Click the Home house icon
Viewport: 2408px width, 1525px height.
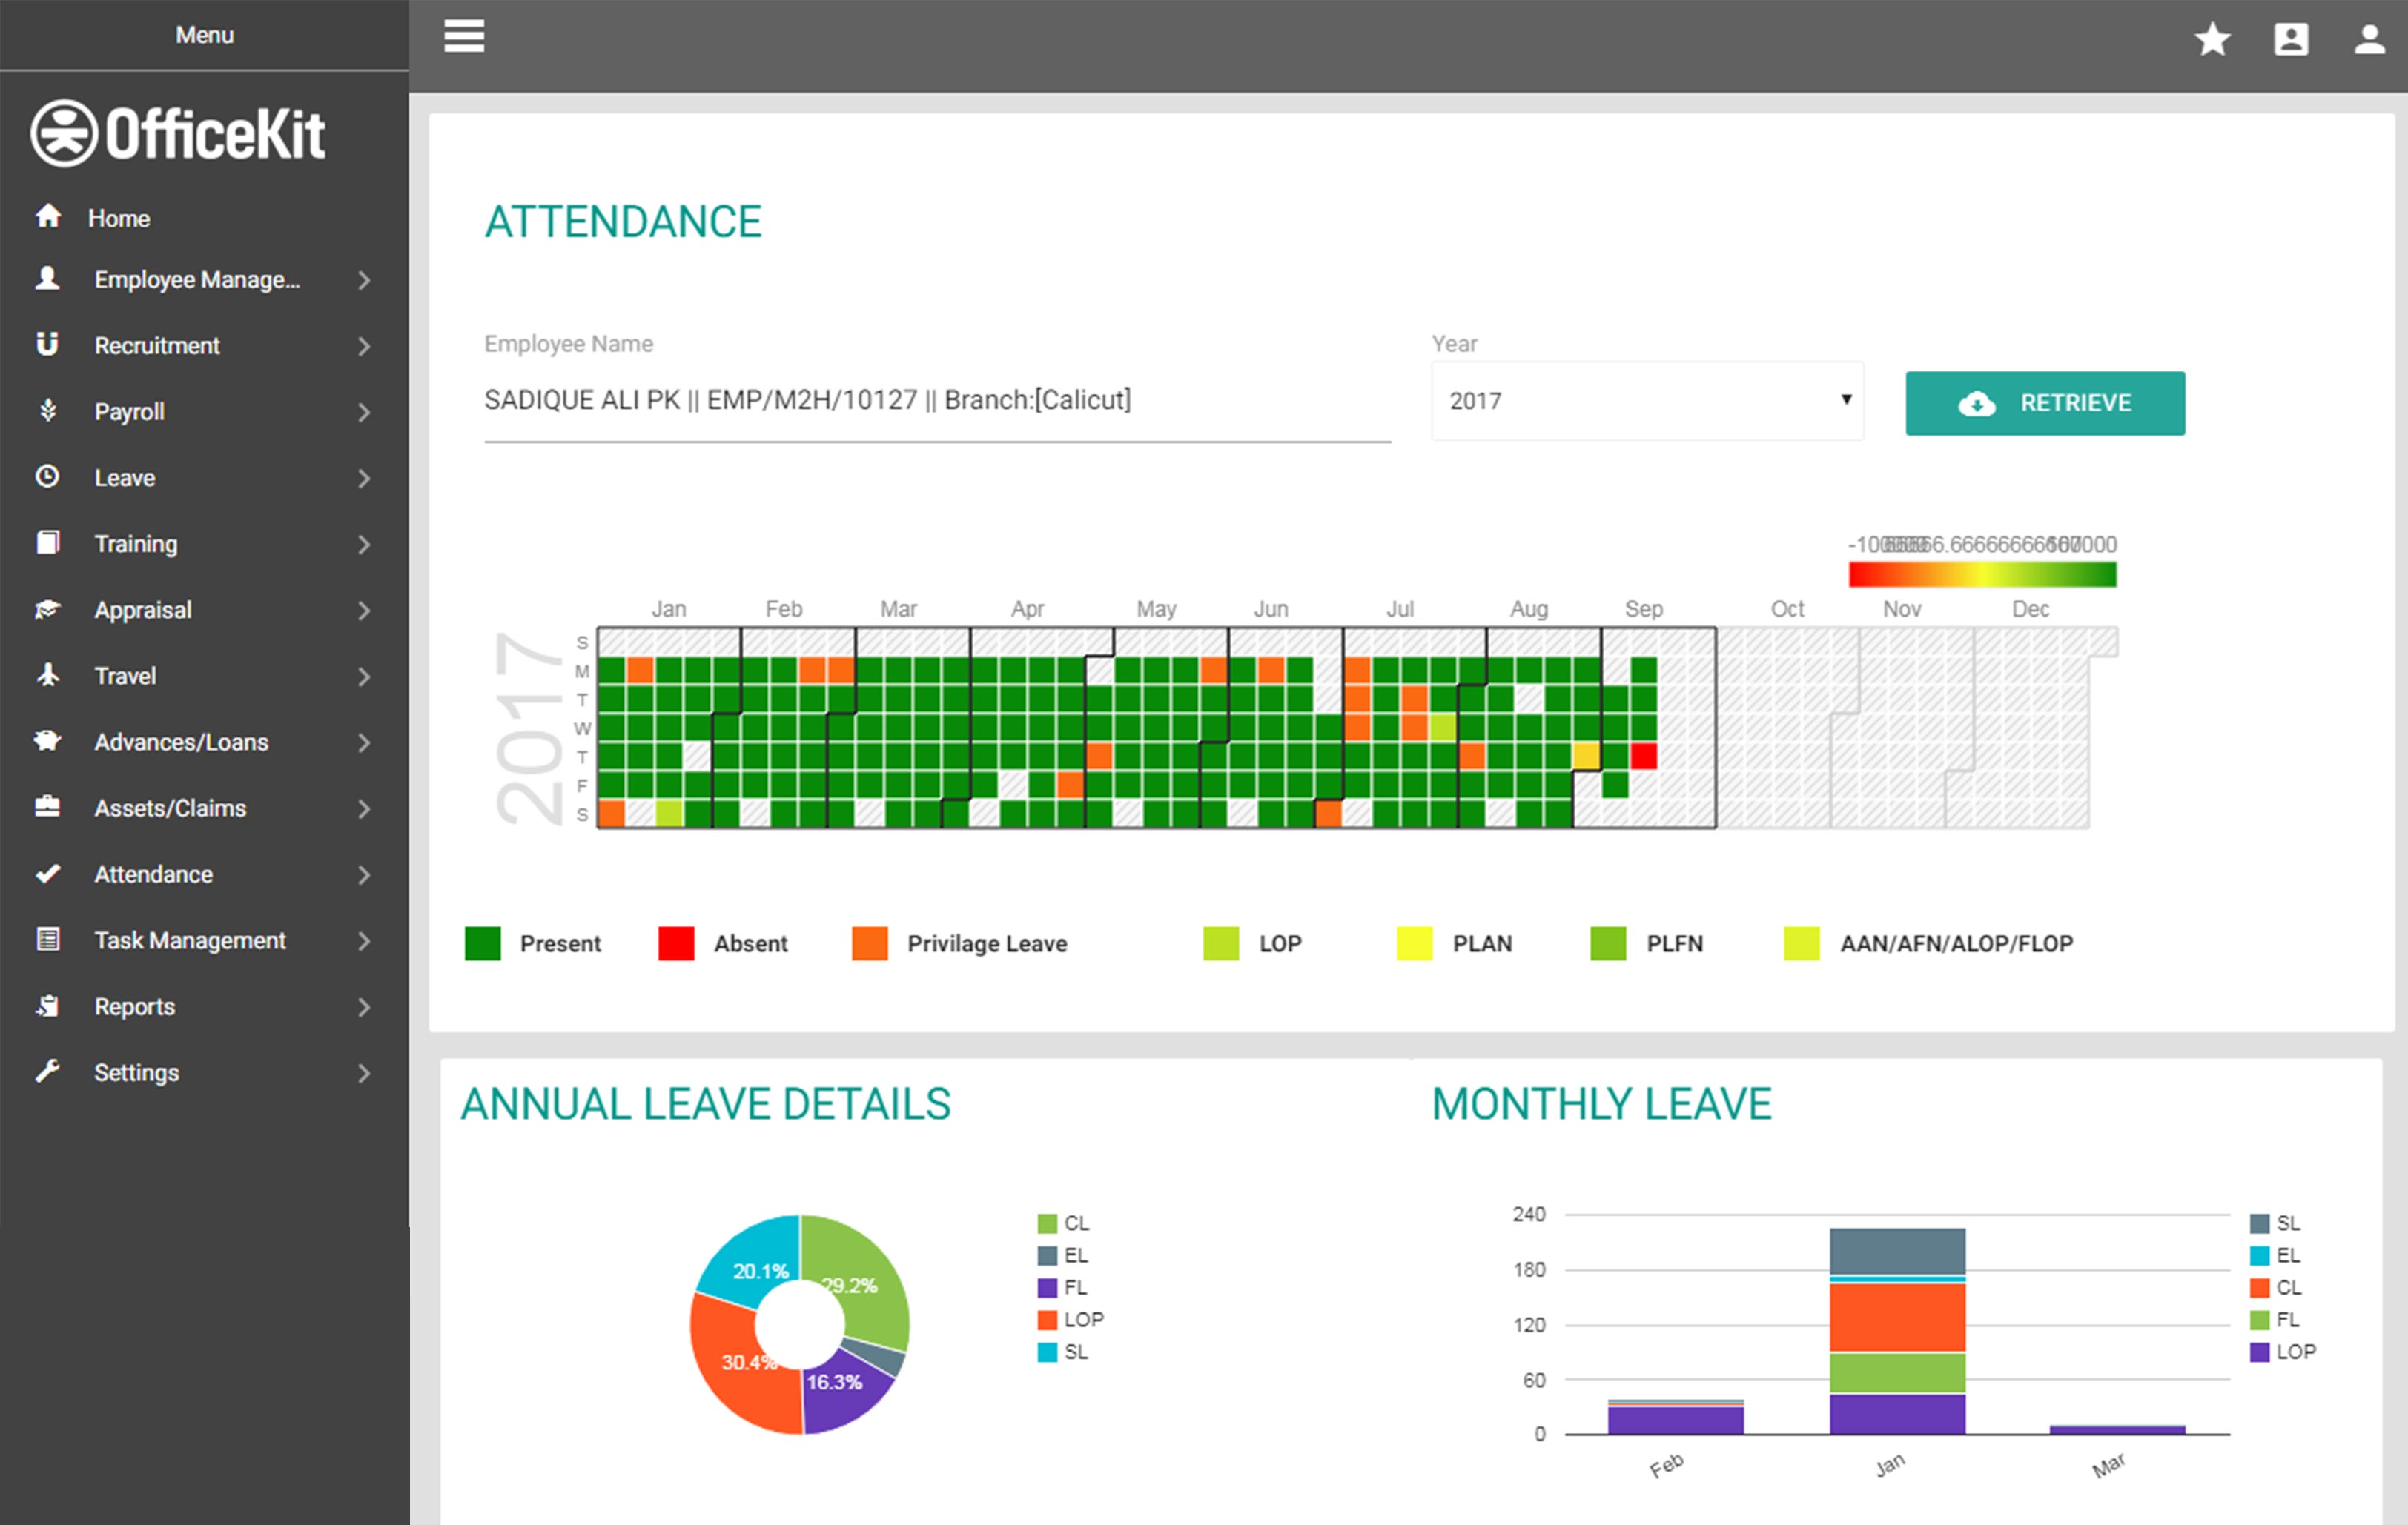coord(48,216)
